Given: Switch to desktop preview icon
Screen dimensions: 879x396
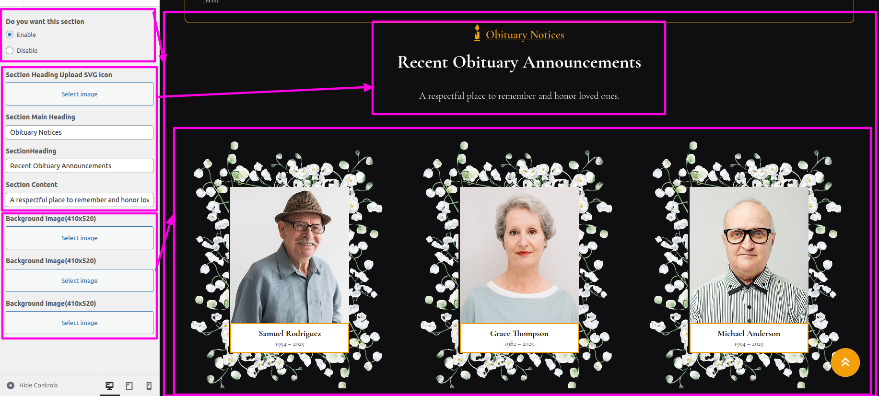Looking at the screenshot, I should [110, 386].
